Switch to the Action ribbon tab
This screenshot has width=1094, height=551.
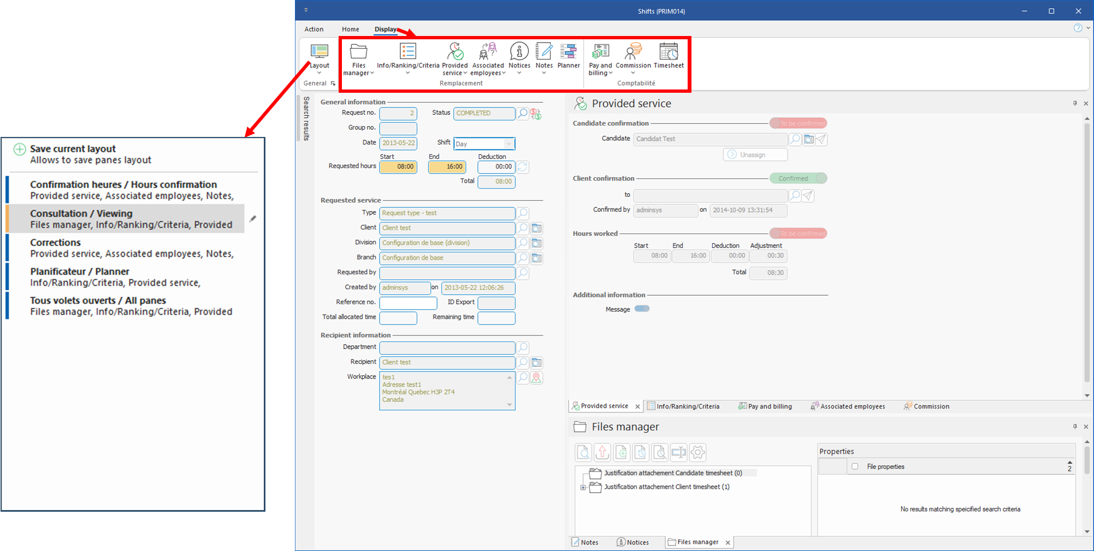pos(314,29)
